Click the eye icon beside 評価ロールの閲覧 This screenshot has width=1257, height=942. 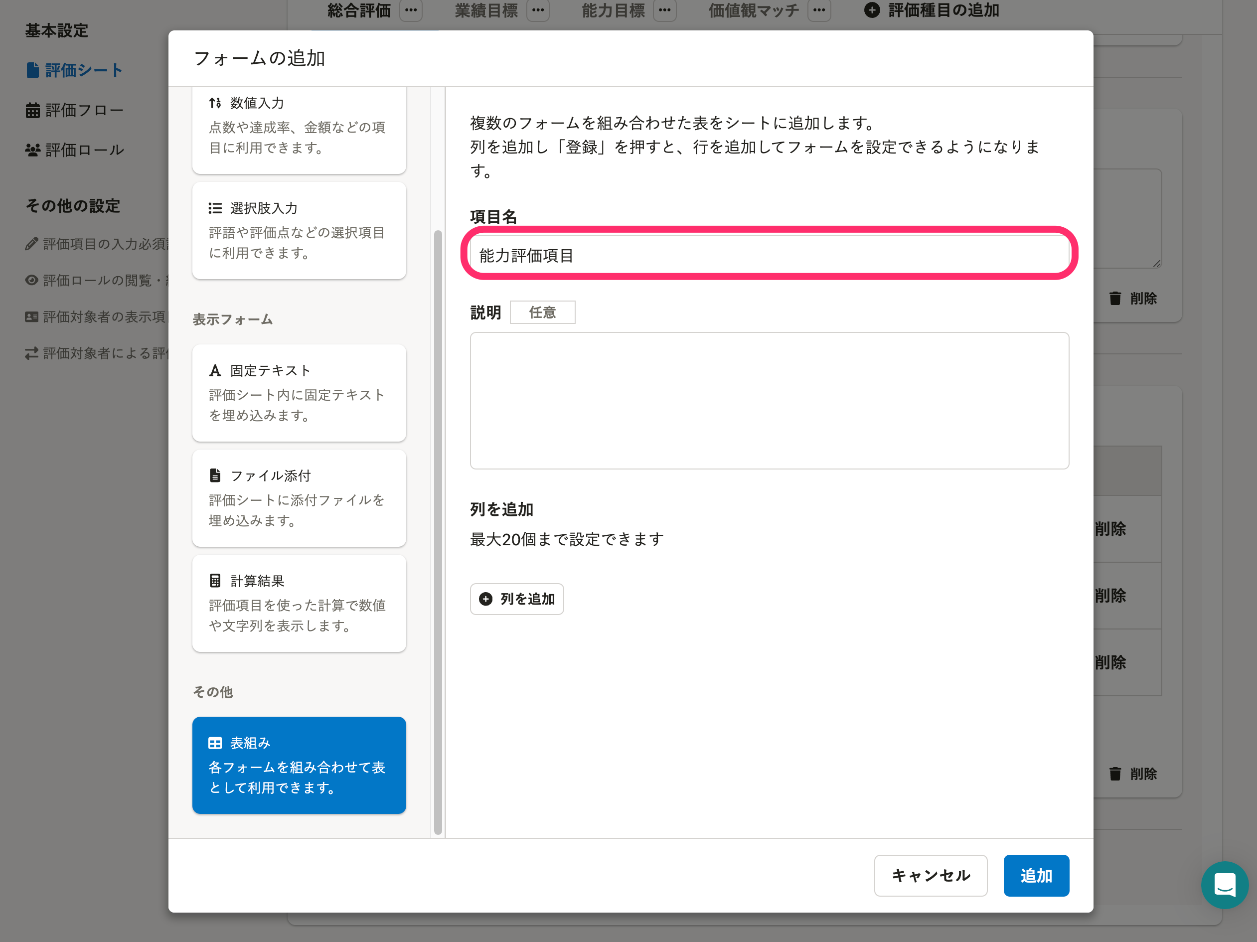click(32, 280)
